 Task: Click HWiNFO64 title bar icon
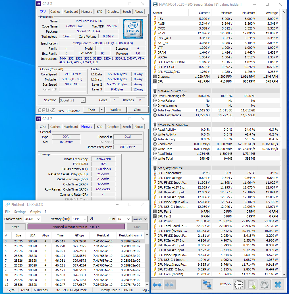pyautogui.click(x=155, y=5)
